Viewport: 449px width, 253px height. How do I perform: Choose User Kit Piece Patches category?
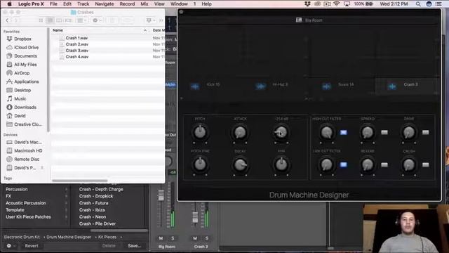pyautogui.click(x=28, y=217)
